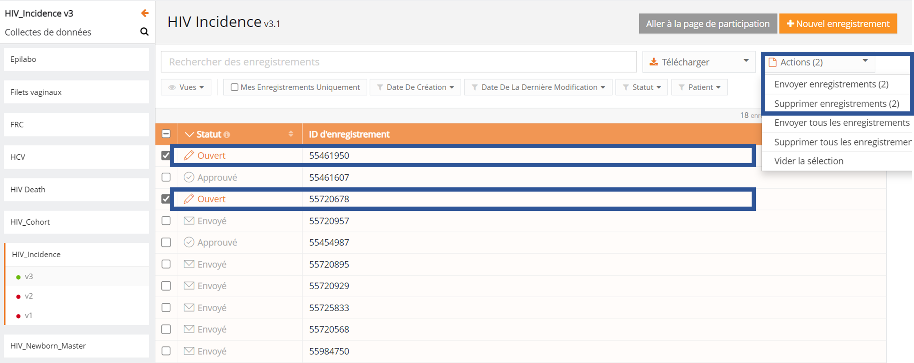Expand the Patient filter dropdown
Image resolution: width=914 pixels, height=363 pixels.
click(699, 87)
